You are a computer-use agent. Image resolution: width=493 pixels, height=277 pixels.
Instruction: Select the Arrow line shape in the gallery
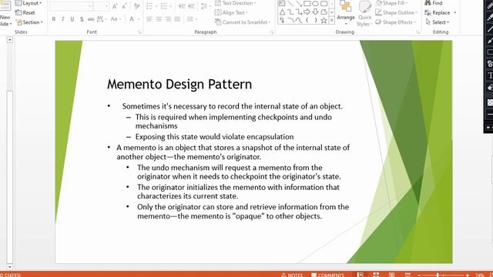299,3
